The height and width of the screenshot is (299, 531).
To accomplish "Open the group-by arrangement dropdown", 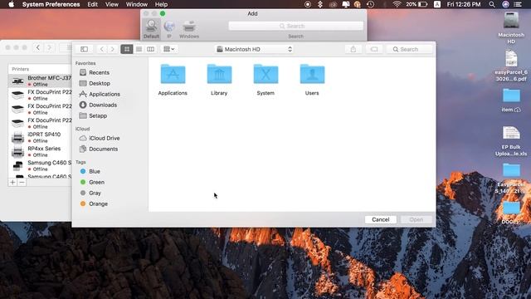I will tap(169, 49).
